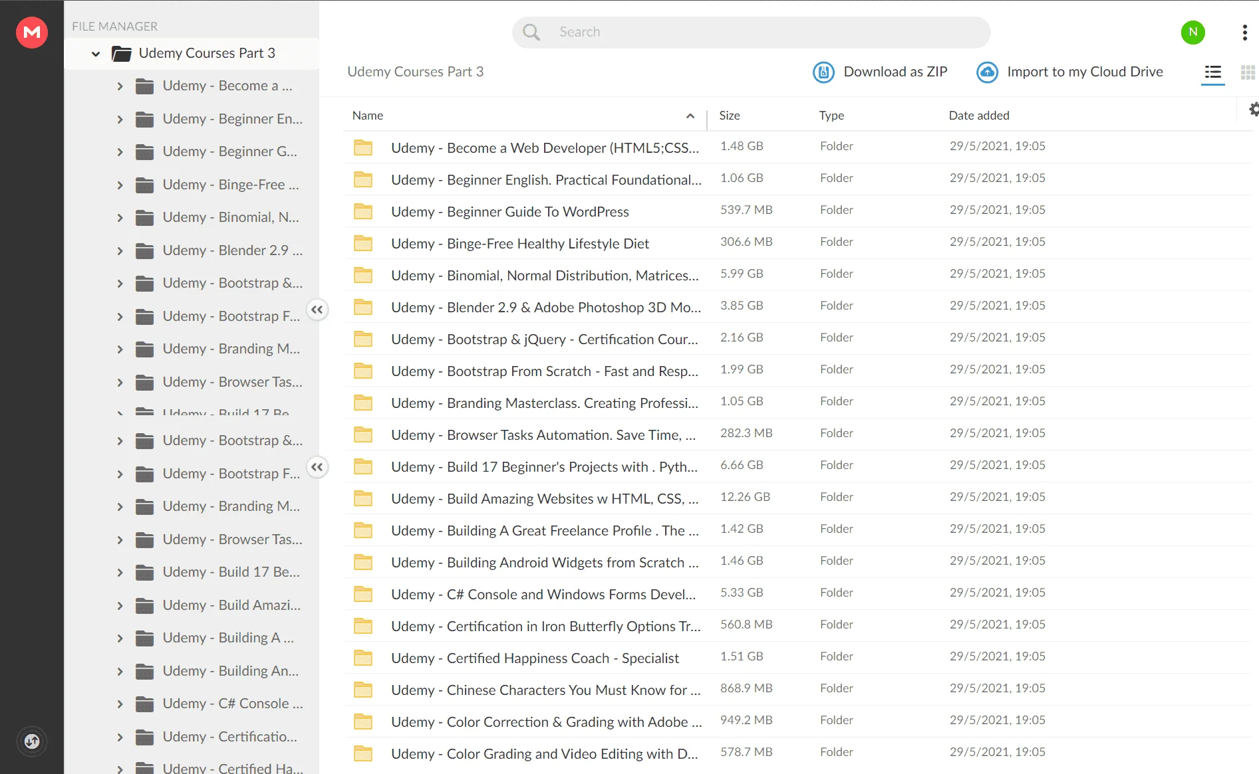Viewport: 1259px width, 774px height.
Task: Collapse sidebar using upper double-arrow button
Action: (x=317, y=310)
